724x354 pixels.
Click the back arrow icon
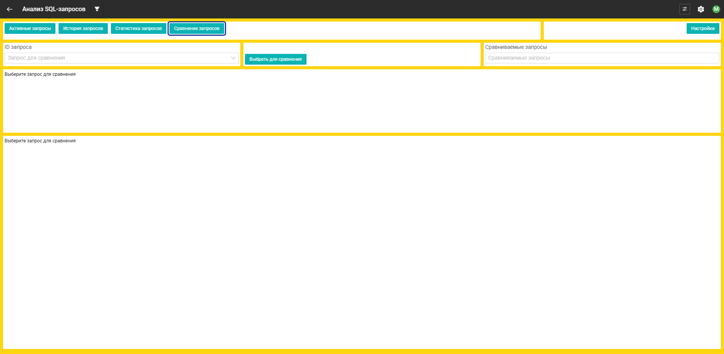[x=10, y=9]
